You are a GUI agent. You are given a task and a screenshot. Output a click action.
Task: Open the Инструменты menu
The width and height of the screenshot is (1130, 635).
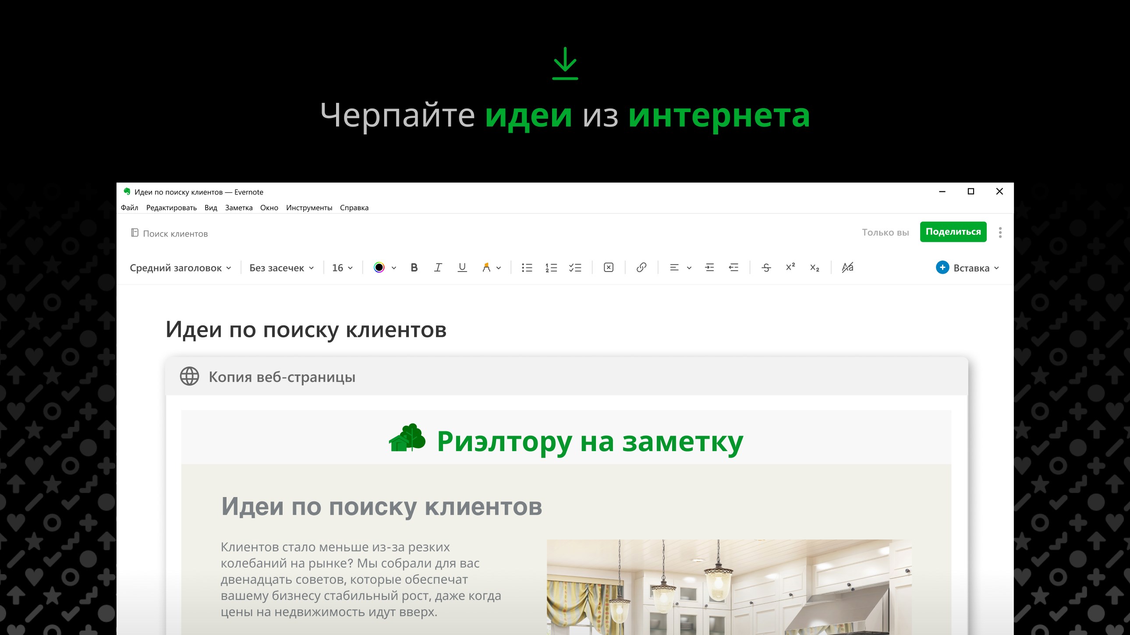click(x=309, y=208)
